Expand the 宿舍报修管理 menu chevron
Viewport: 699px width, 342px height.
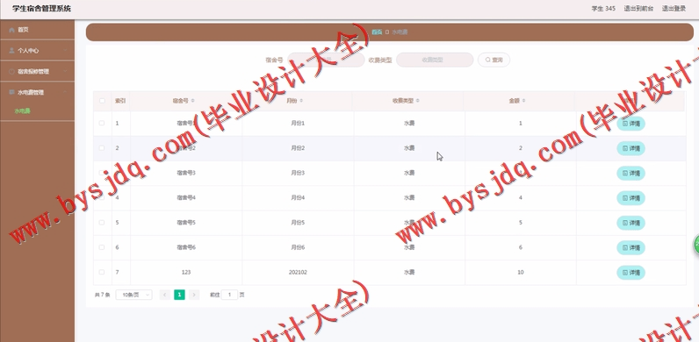pos(66,71)
